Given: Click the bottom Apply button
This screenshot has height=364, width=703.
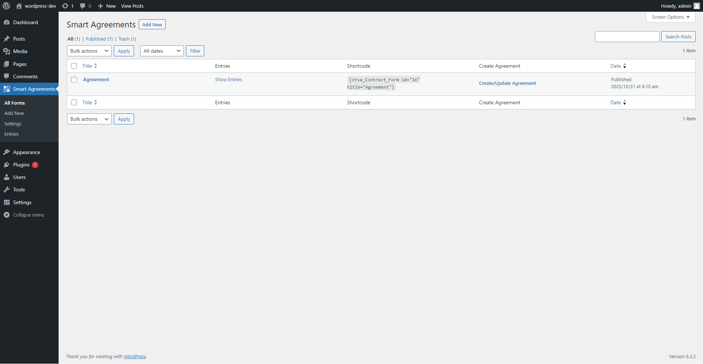Looking at the screenshot, I should (x=124, y=119).
